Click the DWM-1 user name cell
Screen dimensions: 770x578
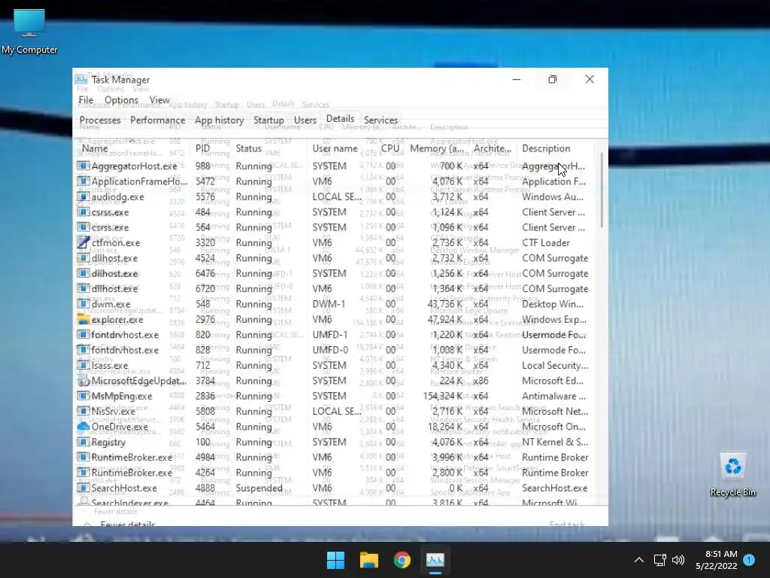tap(329, 304)
